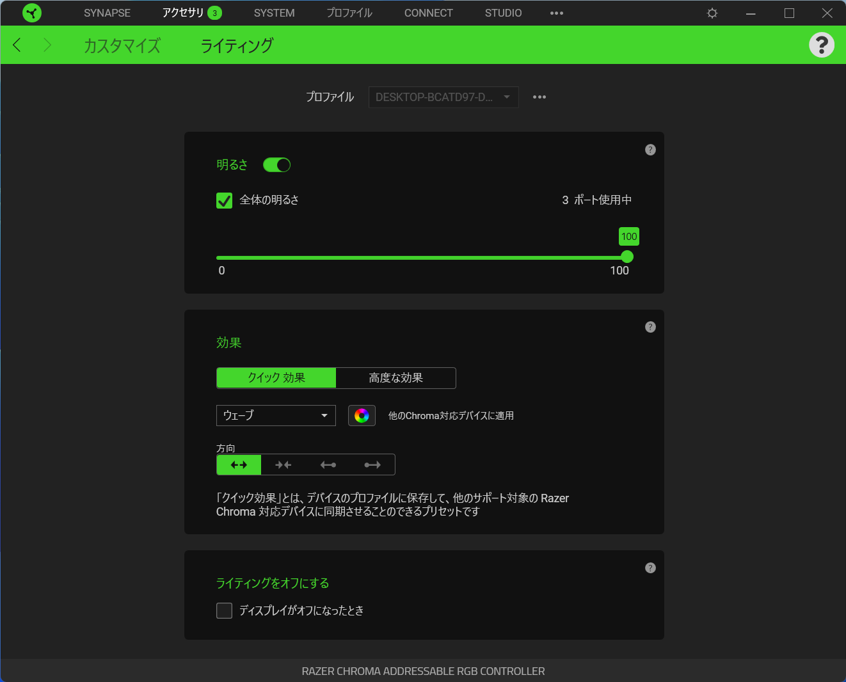This screenshot has width=846, height=682.
Task: Open the ウェーブ effect dropdown
Action: pos(276,416)
